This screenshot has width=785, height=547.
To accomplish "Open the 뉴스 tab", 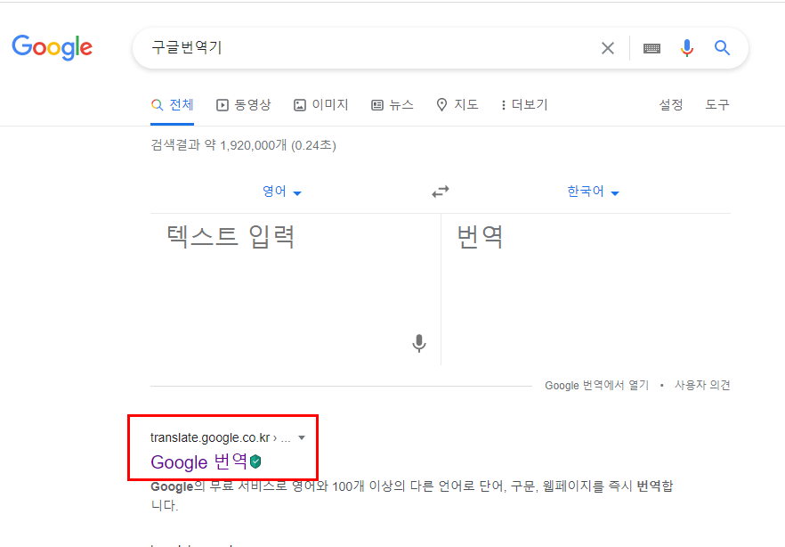I will point(392,105).
